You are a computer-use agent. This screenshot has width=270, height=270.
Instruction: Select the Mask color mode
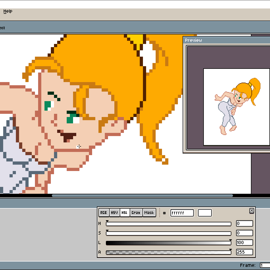pos(149,213)
